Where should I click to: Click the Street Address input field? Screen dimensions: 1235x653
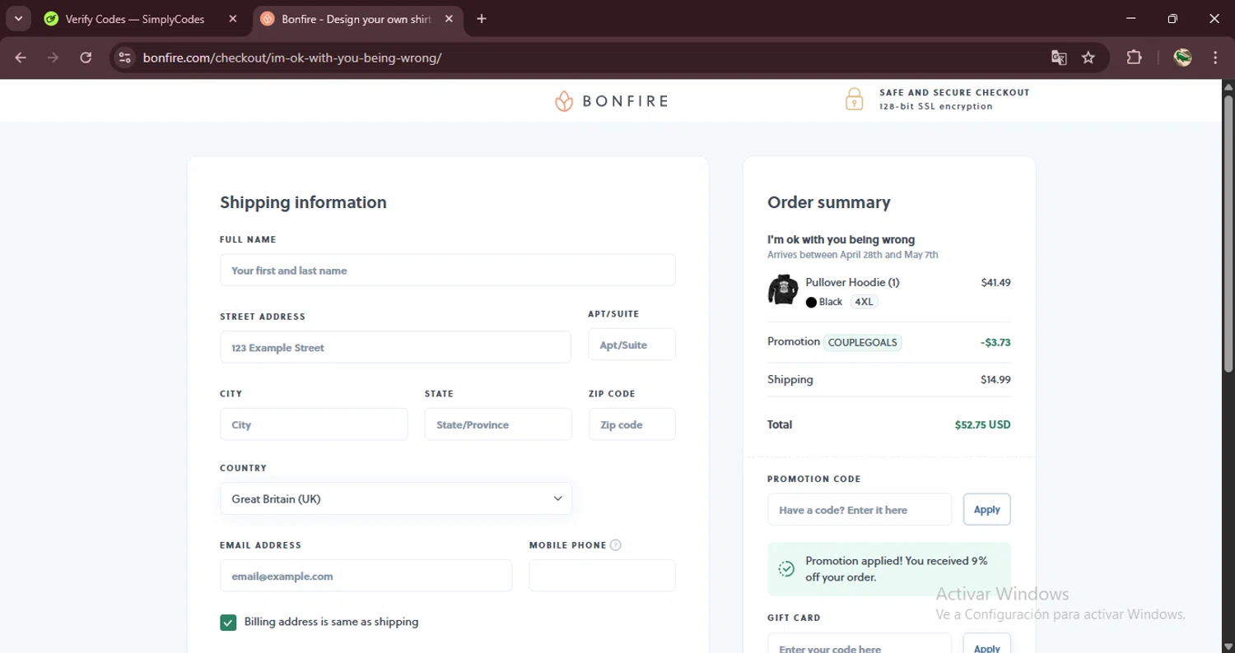click(395, 347)
